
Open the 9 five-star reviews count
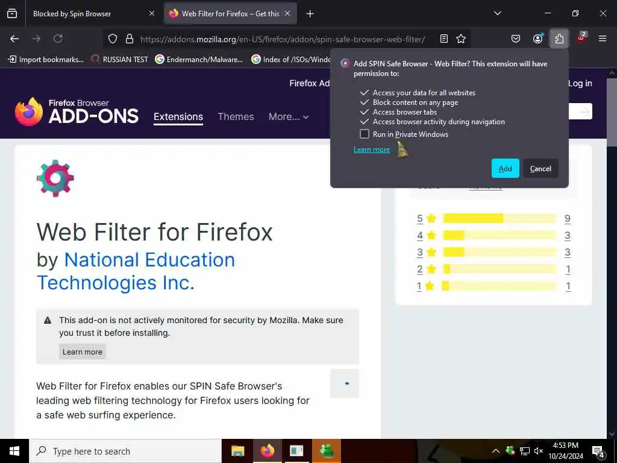[x=568, y=218]
